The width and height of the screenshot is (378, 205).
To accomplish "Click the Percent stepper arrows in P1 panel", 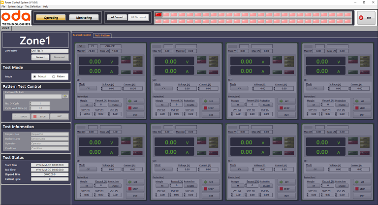I will coord(94,104).
